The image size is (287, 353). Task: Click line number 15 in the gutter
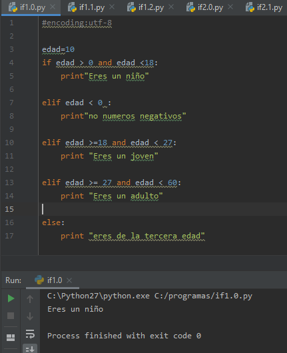tap(9, 209)
